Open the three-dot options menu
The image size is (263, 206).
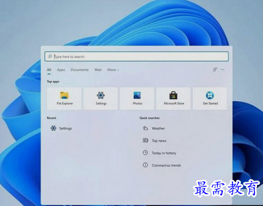[x=222, y=70]
